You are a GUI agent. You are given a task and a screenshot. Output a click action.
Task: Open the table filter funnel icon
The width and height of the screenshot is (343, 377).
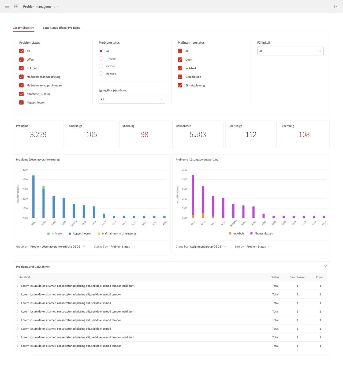tap(325, 267)
